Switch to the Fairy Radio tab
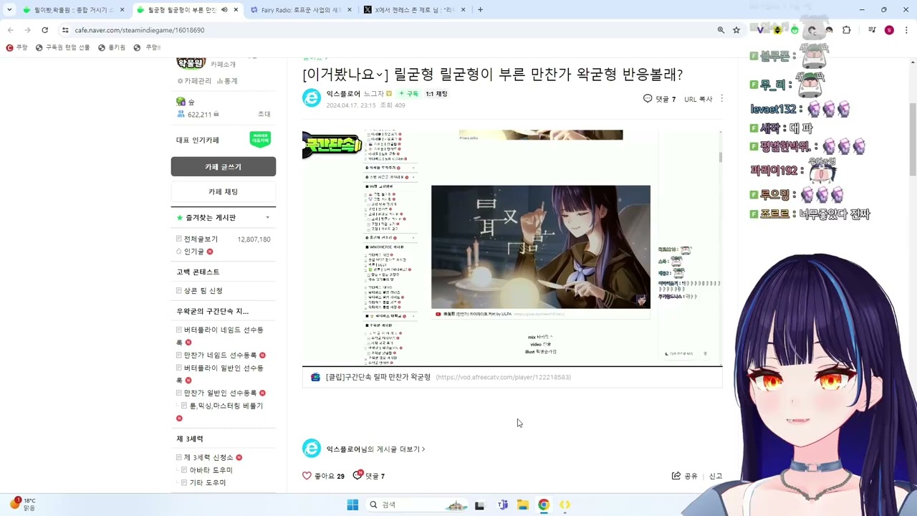The height and width of the screenshot is (516, 917). 301,10
